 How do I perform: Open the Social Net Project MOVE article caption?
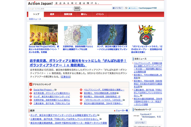[x=44, y=49]
